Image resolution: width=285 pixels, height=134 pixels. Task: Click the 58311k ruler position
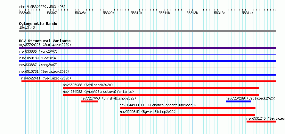164,13
